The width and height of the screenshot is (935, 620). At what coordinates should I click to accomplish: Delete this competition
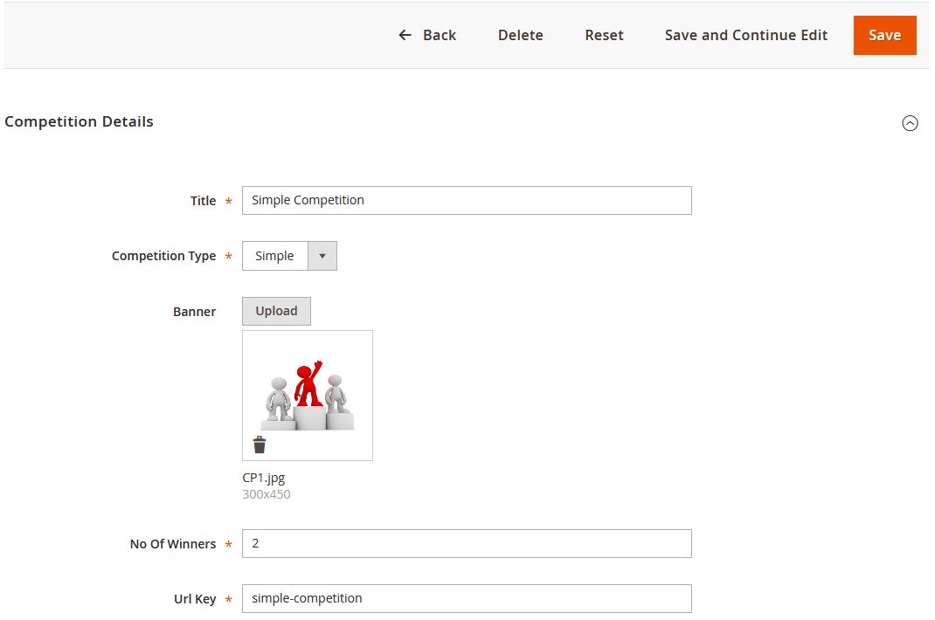[x=520, y=35]
